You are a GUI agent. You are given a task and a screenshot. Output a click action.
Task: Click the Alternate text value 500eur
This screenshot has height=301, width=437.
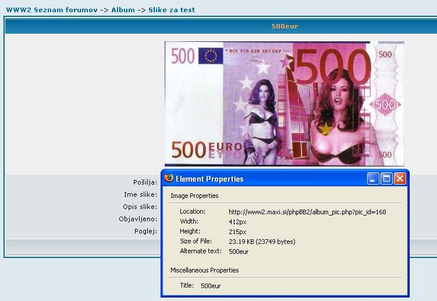239,252
